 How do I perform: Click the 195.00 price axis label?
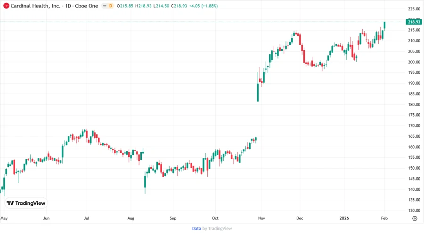(x=414, y=72)
